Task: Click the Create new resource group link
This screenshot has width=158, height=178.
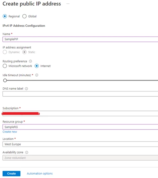Action: 10,132
